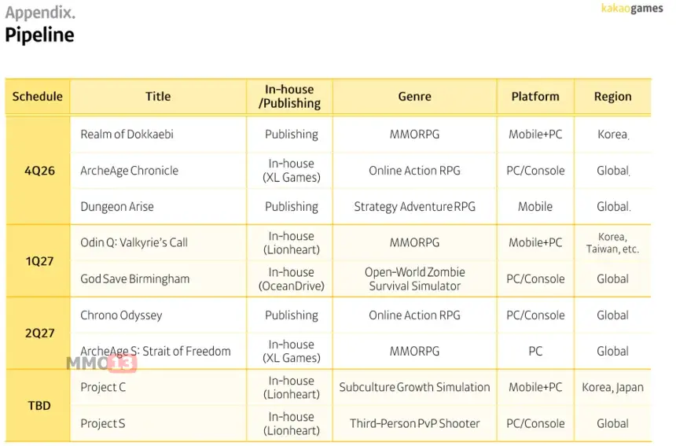Click 'Strategy Adventure RPG' genre cell
676x446 pixels.
pos(414,207)
